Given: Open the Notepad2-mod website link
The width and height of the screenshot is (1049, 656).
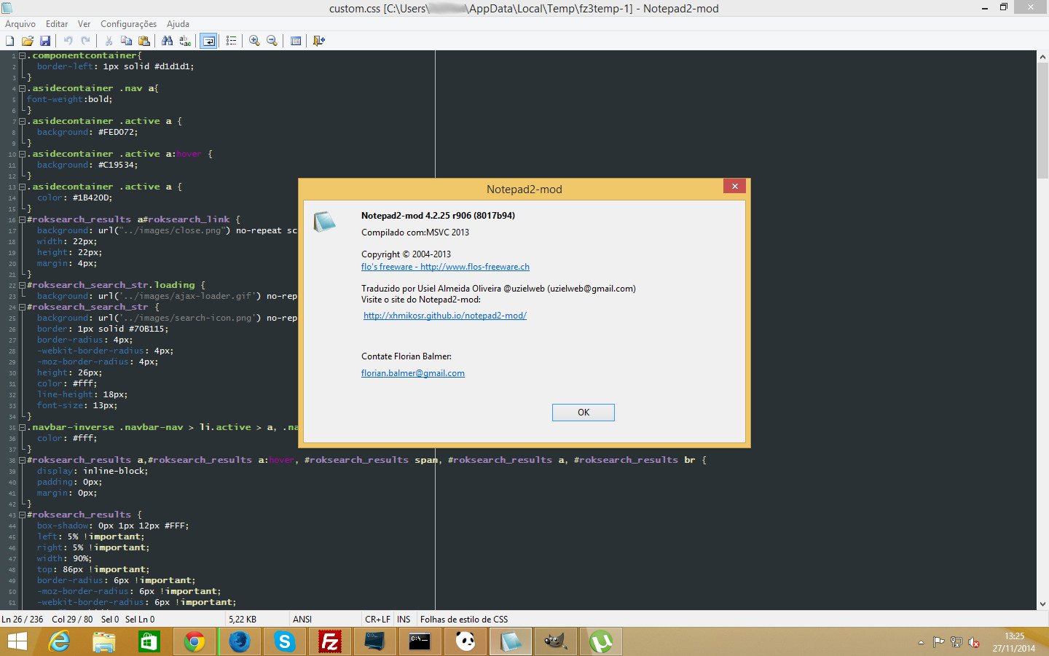Looking at the screenshot, I should [445, 315].
